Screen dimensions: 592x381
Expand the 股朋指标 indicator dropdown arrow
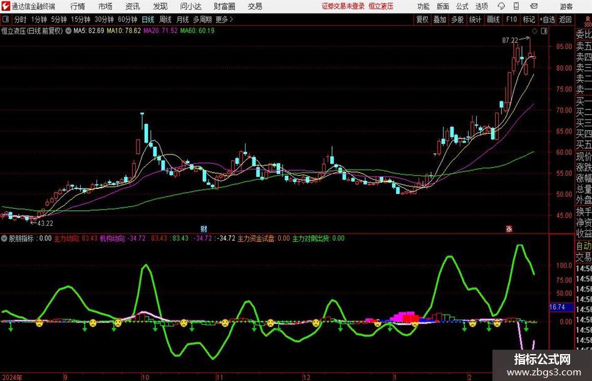click(4, 238)
